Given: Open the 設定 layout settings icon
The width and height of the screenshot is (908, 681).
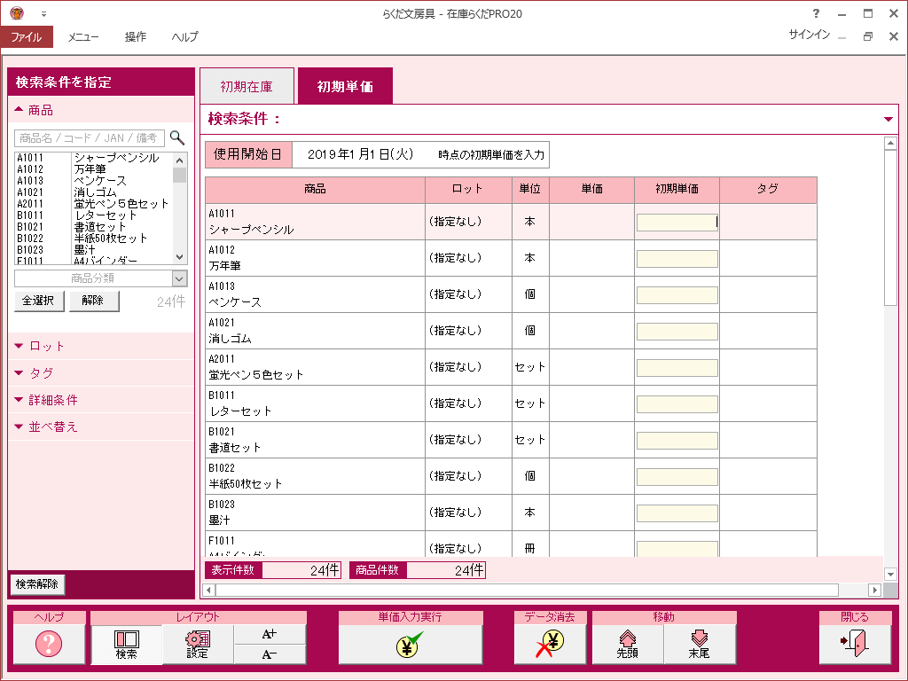Looking at the screenshot, I should (x=198, y=644).
